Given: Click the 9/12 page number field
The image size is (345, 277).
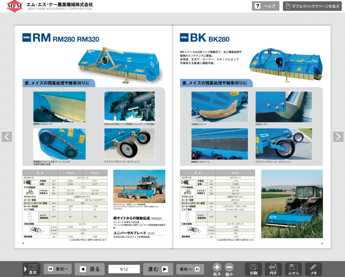Looking at the screenshot, I should coord(124,269).
